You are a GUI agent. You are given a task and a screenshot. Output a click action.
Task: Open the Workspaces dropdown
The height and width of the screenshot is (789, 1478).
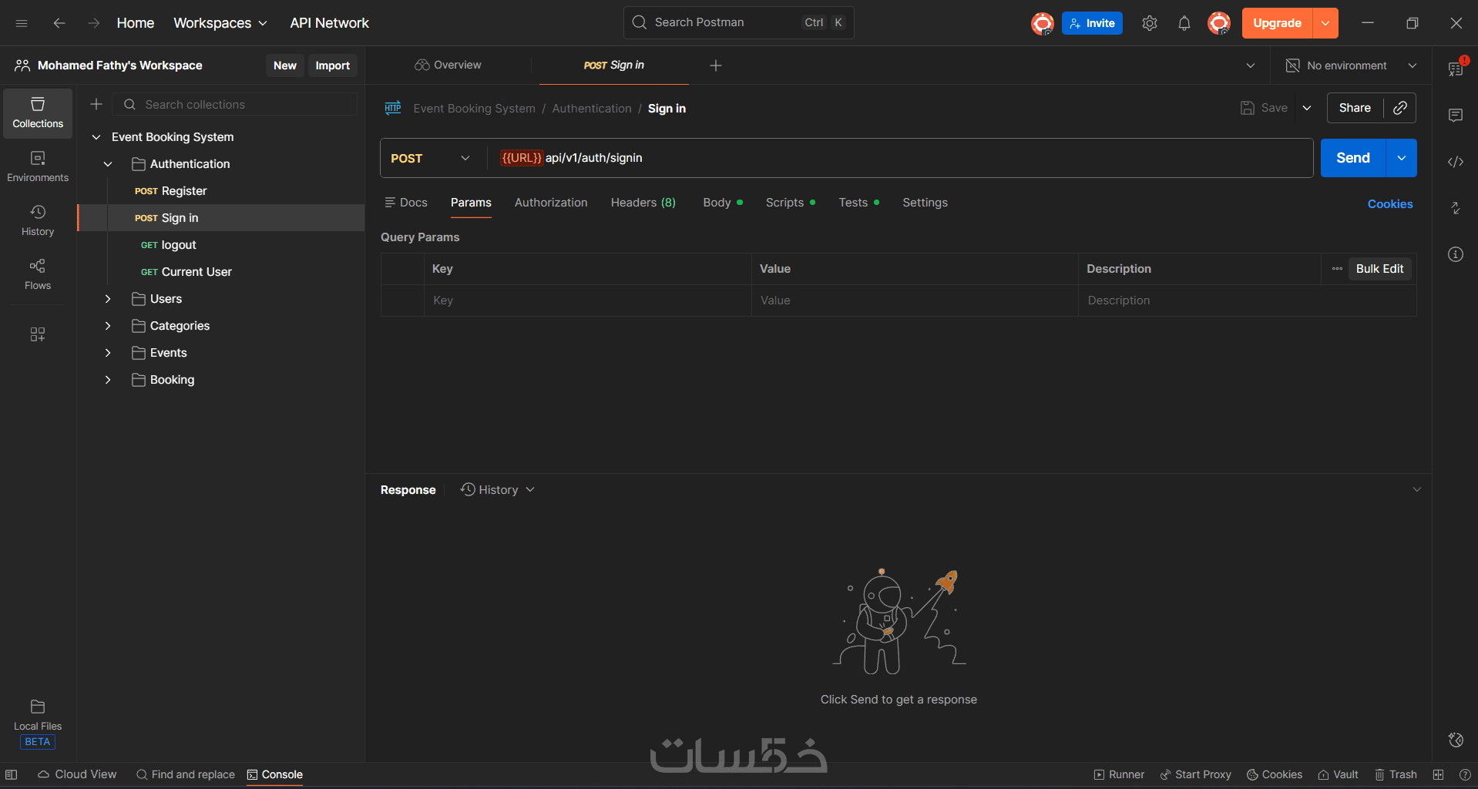[220, 23]
